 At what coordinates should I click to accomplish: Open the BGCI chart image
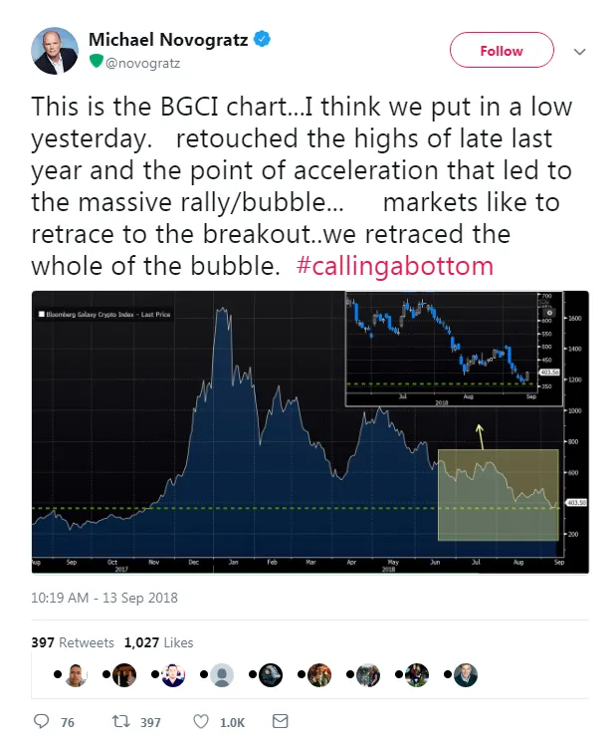click(310, 432)
